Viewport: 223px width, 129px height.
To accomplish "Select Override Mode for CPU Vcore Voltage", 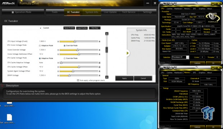I will click(65, 45).
